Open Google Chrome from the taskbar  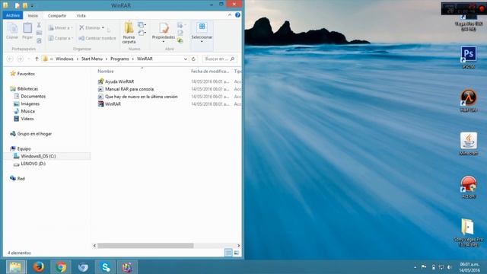pos(61,267)
